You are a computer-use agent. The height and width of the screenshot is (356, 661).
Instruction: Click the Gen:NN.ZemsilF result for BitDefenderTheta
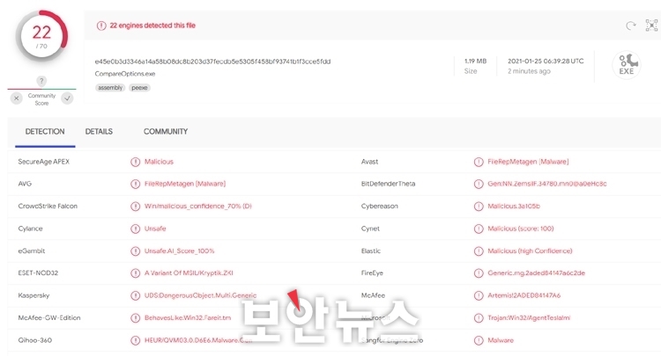click(547, 184)
